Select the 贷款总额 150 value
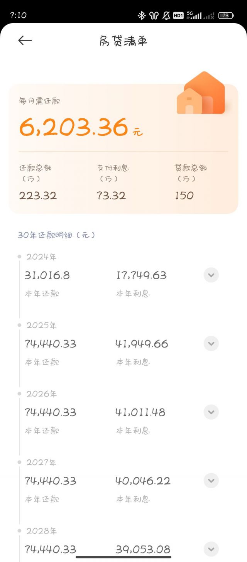 click(184, 196)
